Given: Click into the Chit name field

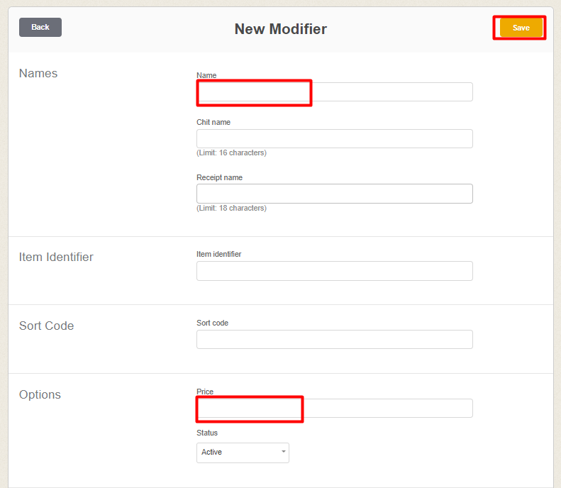Looking at the screenshot, I should click(x=334, y=139).
